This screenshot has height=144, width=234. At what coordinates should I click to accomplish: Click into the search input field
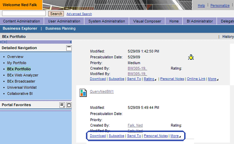pyautogui.click(x=24, y=13)
